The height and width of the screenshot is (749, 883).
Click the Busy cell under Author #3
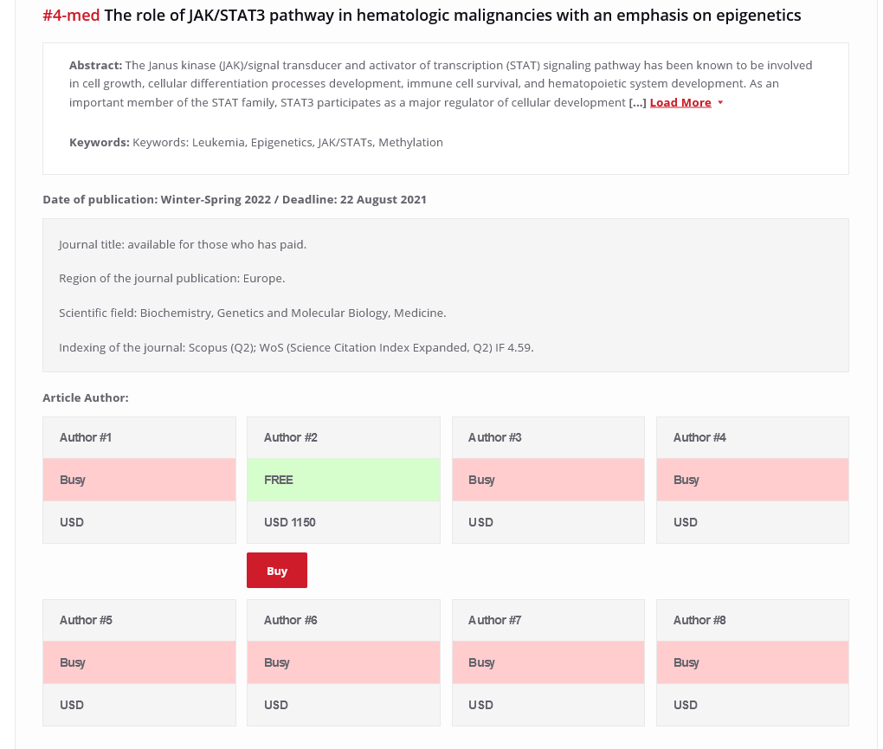click(x=547, y=480)
